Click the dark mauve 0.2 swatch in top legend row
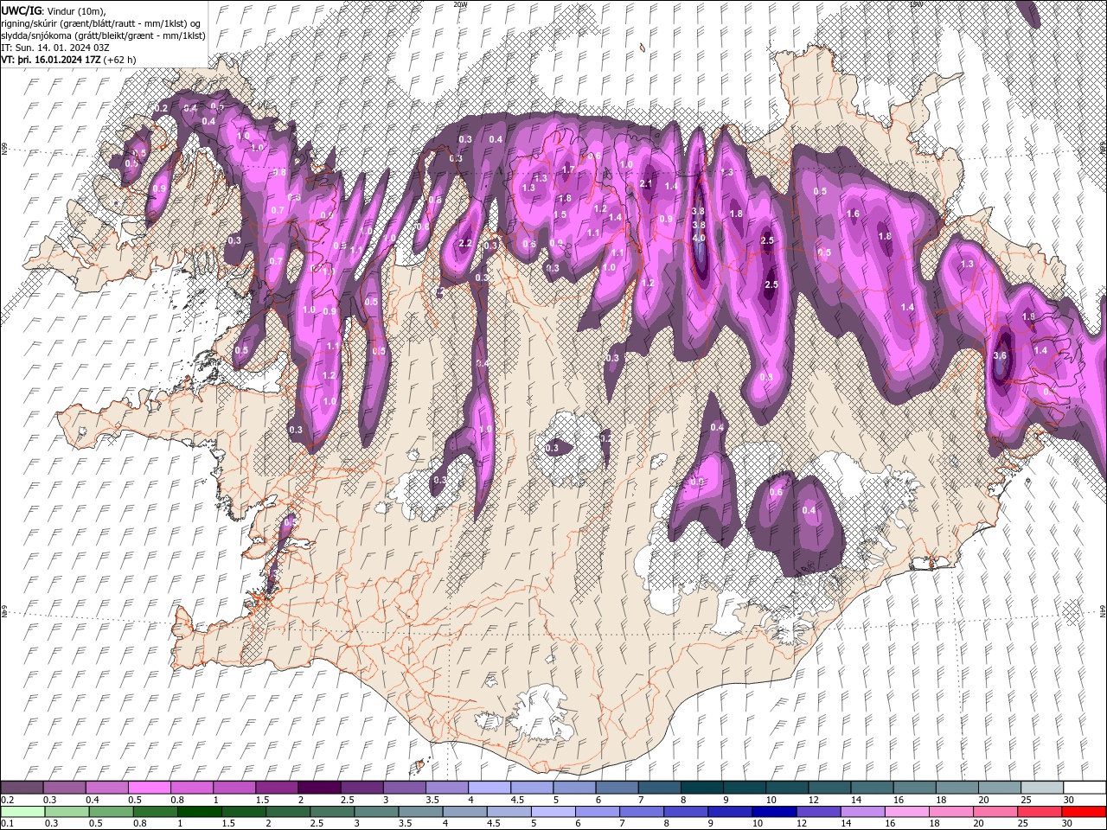The width and height of the screenshot is (1107, 830). [x=22, y=788]
